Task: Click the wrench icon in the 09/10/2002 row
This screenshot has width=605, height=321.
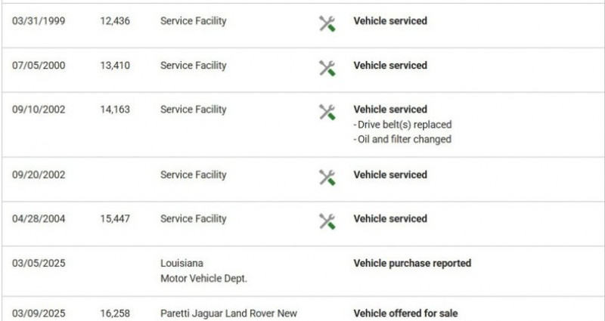Action: (327, 112)
